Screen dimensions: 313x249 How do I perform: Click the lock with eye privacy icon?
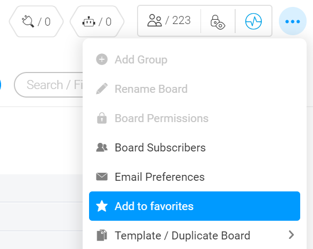click(218, 22)
